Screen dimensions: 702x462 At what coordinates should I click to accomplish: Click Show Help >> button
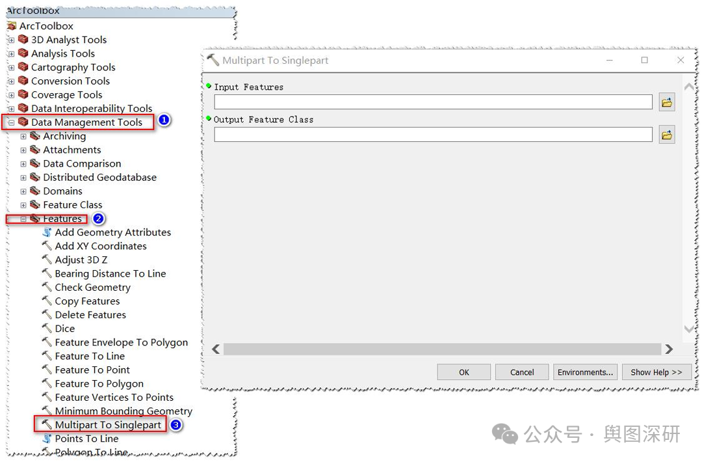point(656,372)
